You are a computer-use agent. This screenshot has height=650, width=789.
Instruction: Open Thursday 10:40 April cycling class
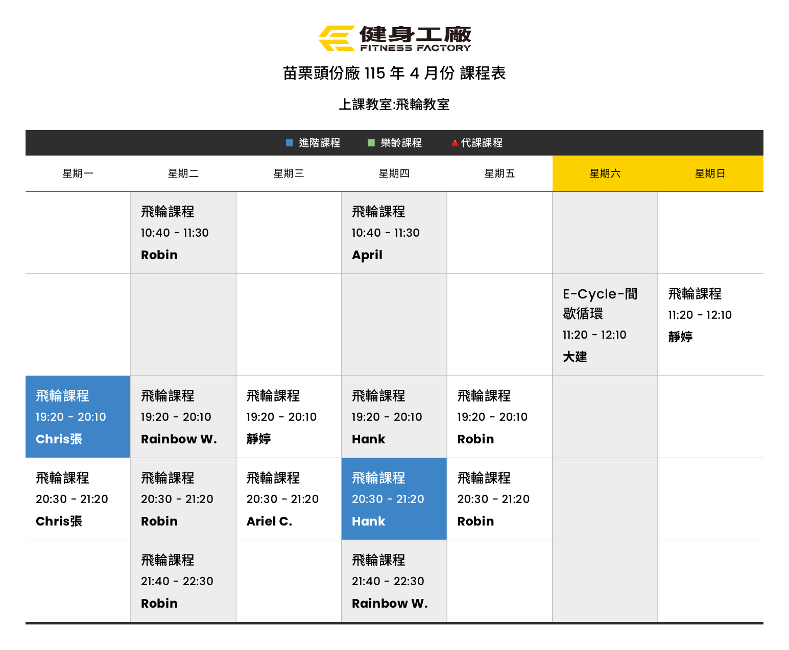[394, 233]
